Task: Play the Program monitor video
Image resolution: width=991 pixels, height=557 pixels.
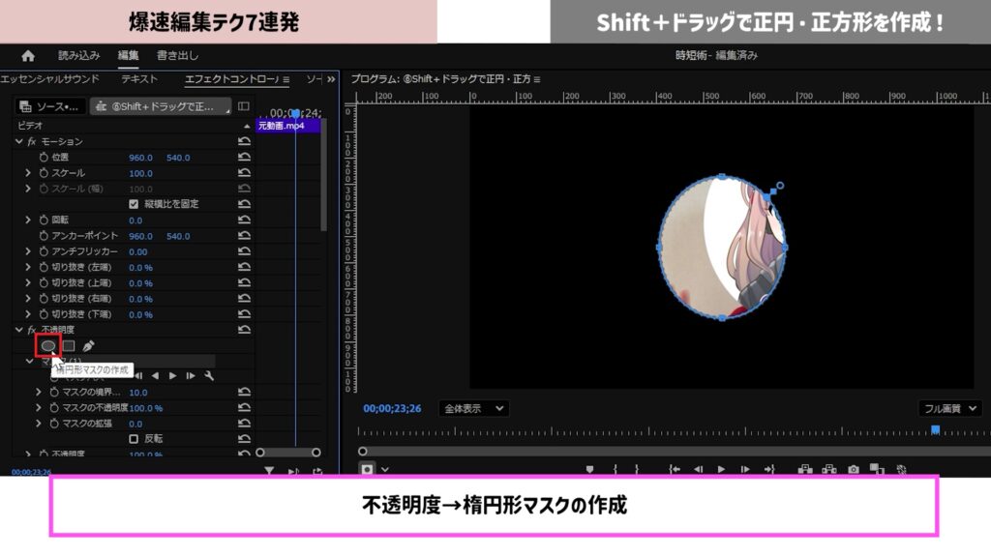Action: pos(721,469)
